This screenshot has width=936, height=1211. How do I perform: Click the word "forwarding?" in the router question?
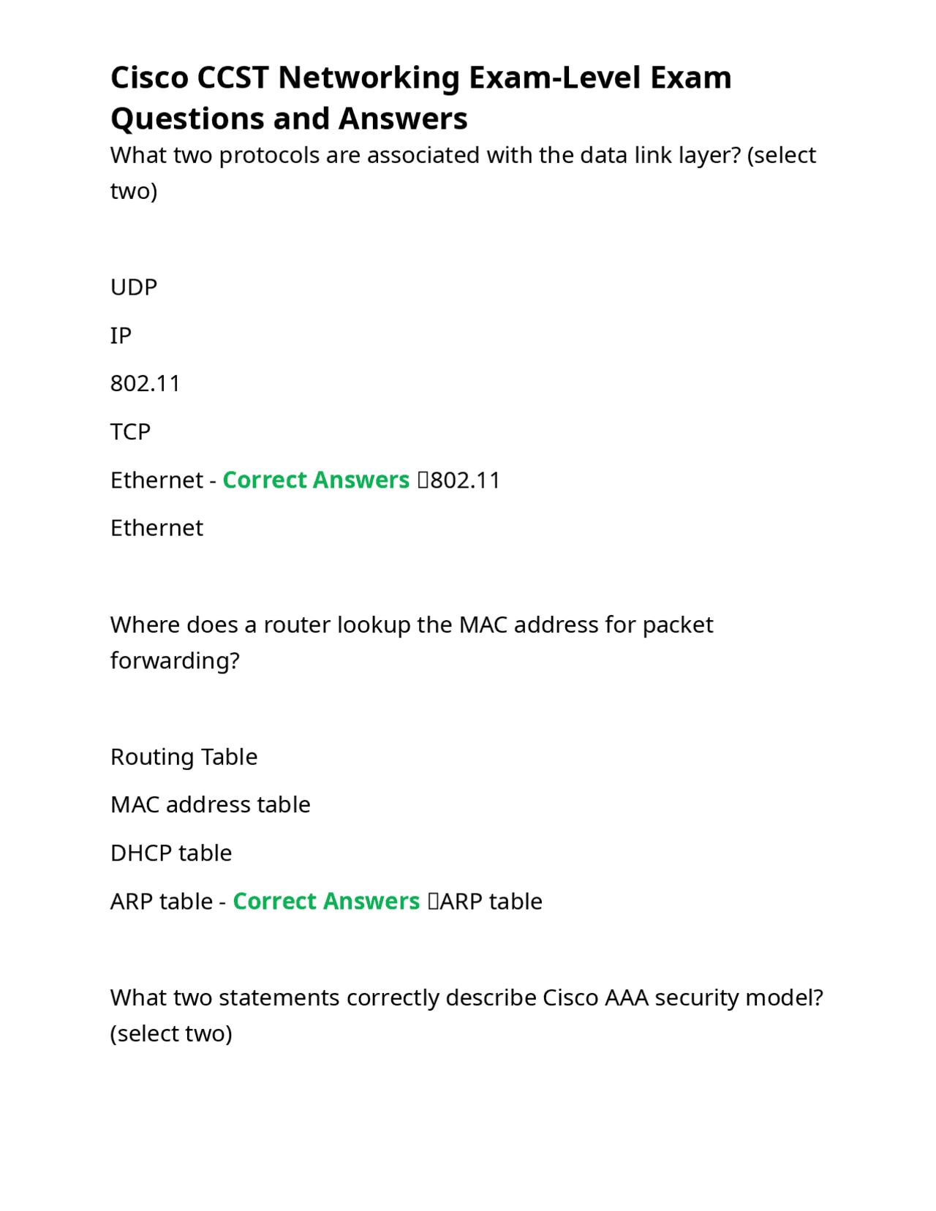pos(175,661)
